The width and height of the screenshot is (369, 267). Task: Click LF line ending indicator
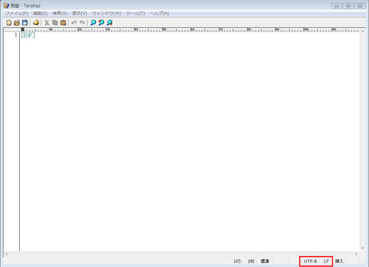[326, 261]
